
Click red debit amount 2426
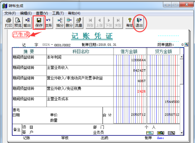141,92
